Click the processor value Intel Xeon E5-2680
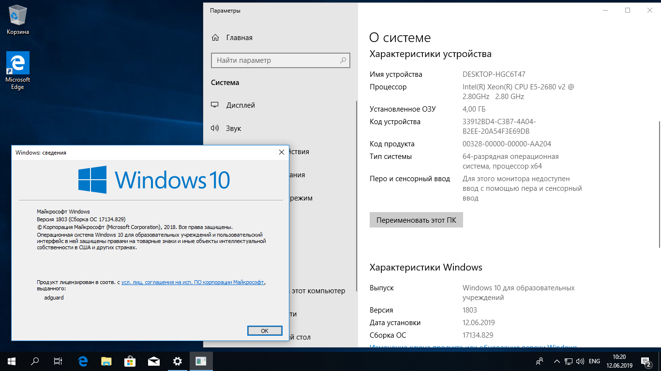This screenshot has width=661, height=371. click(x=518, y=92)
